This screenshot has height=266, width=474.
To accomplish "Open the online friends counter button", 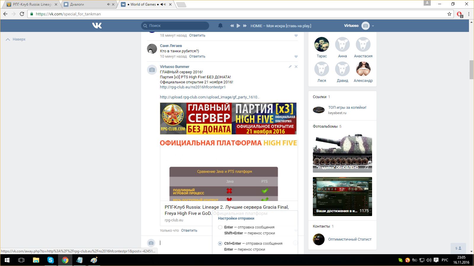I will [x=458, y=248].
